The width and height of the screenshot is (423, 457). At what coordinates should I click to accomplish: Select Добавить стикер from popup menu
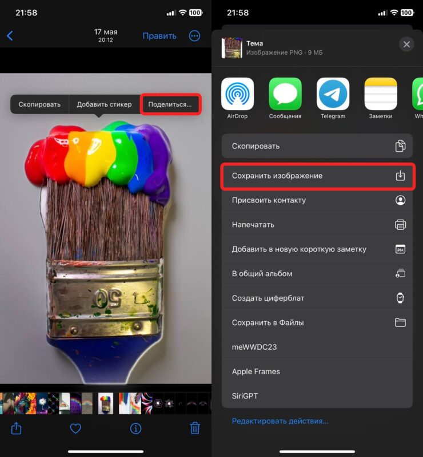(104, 104)
